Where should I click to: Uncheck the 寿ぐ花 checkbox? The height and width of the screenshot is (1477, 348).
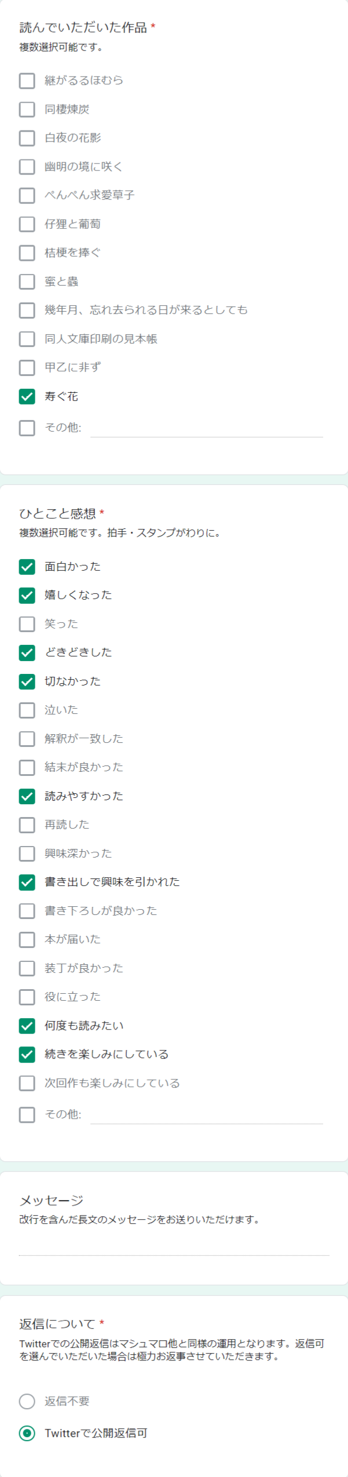[27, 396]
